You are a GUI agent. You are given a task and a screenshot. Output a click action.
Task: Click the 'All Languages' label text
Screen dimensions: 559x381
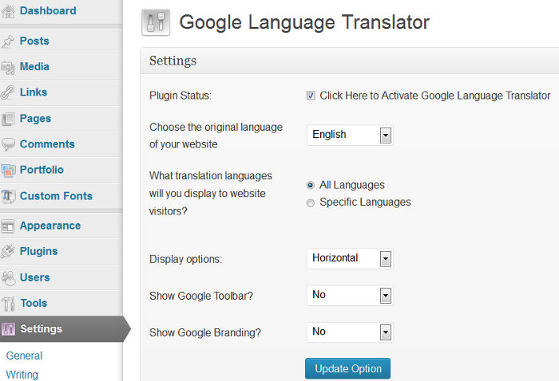coord(352,185)
